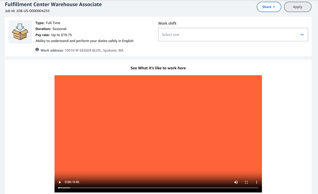The height and width of the screenshot is (194, 318).
Task: Click the Pay rate Up to $19.75 text
Action: click(54, 35)
